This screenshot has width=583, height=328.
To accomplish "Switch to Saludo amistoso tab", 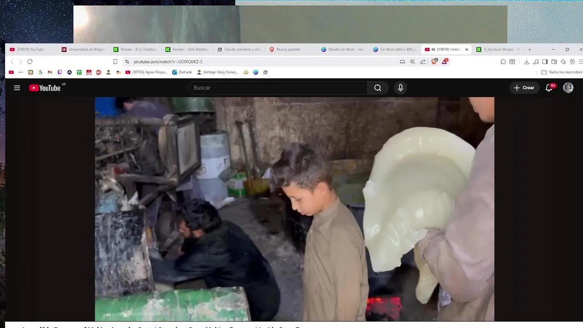I will click(240, 49).
